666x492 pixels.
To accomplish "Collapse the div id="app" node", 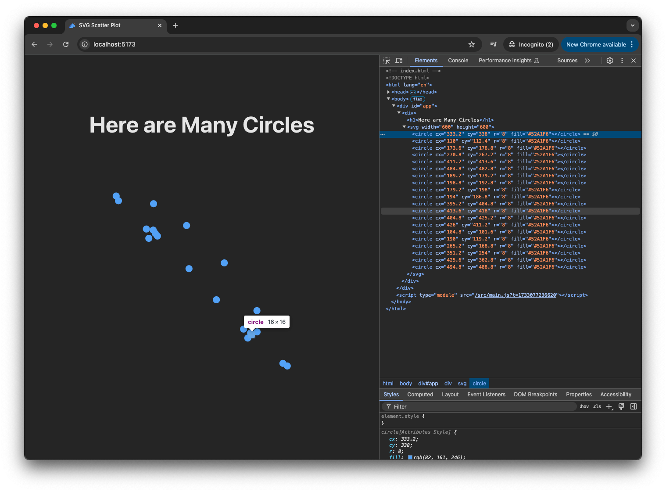I will 394,106.
